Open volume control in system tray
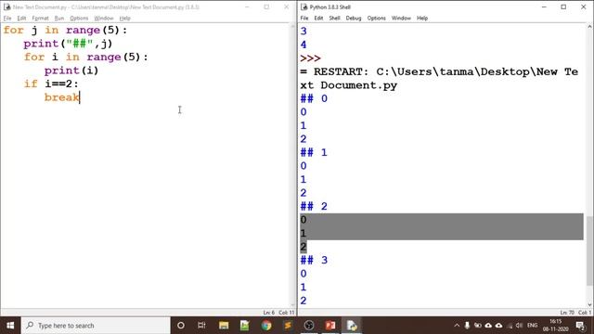 520,326
